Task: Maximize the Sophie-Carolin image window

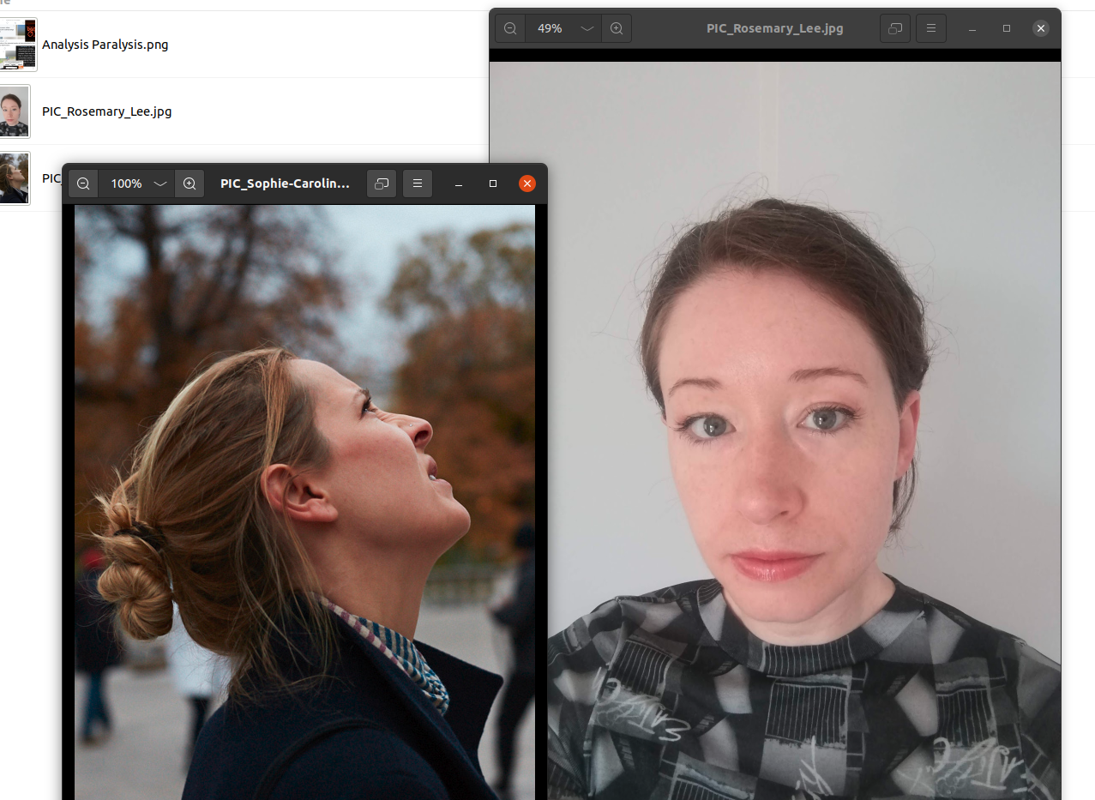Action: [493, 183]
